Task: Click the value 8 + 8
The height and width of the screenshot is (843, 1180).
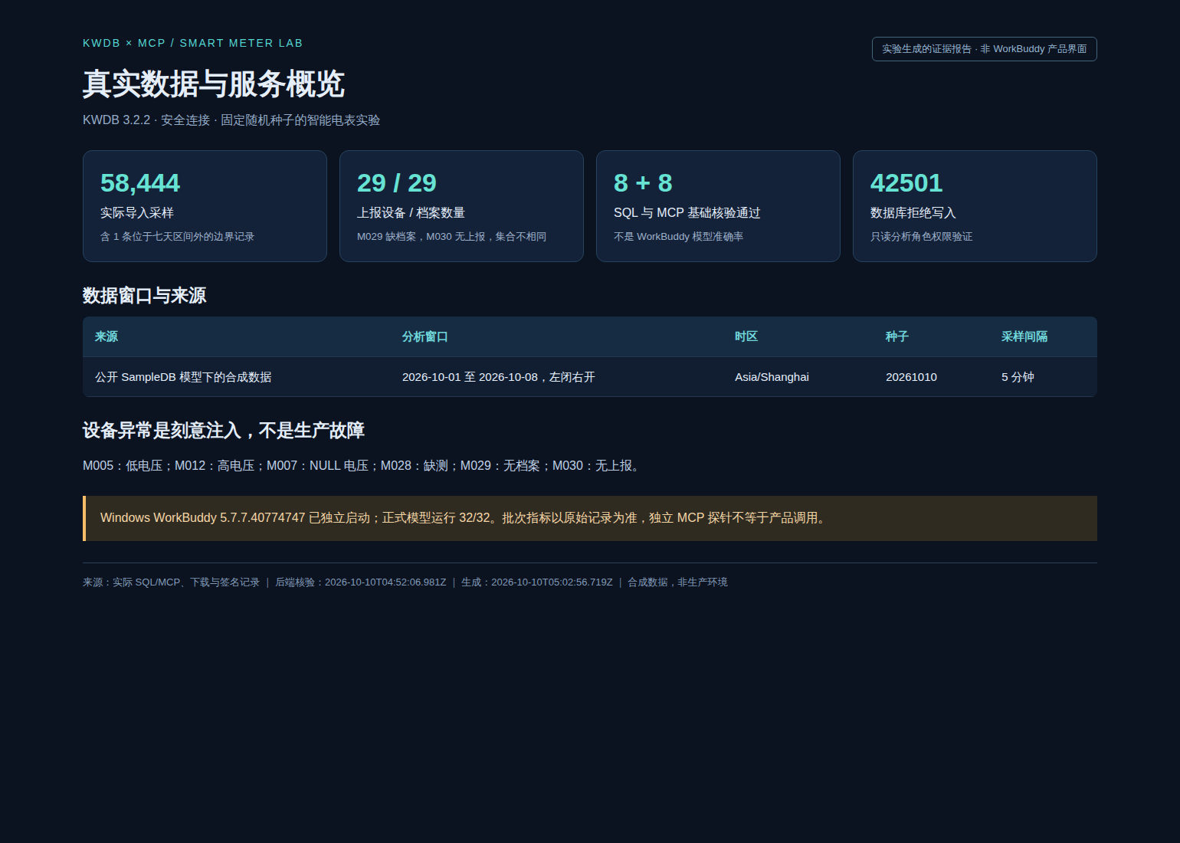Action: coord(643,183)
